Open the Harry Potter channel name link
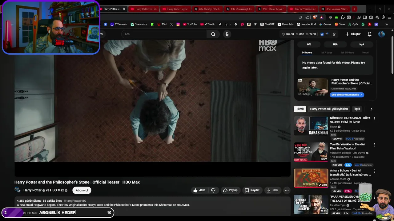 (x=32, y=190)
